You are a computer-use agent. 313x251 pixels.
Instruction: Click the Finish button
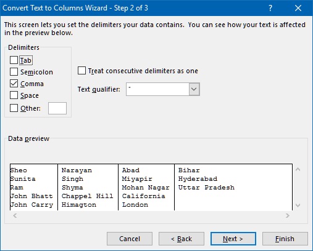(x=285, y=239)
